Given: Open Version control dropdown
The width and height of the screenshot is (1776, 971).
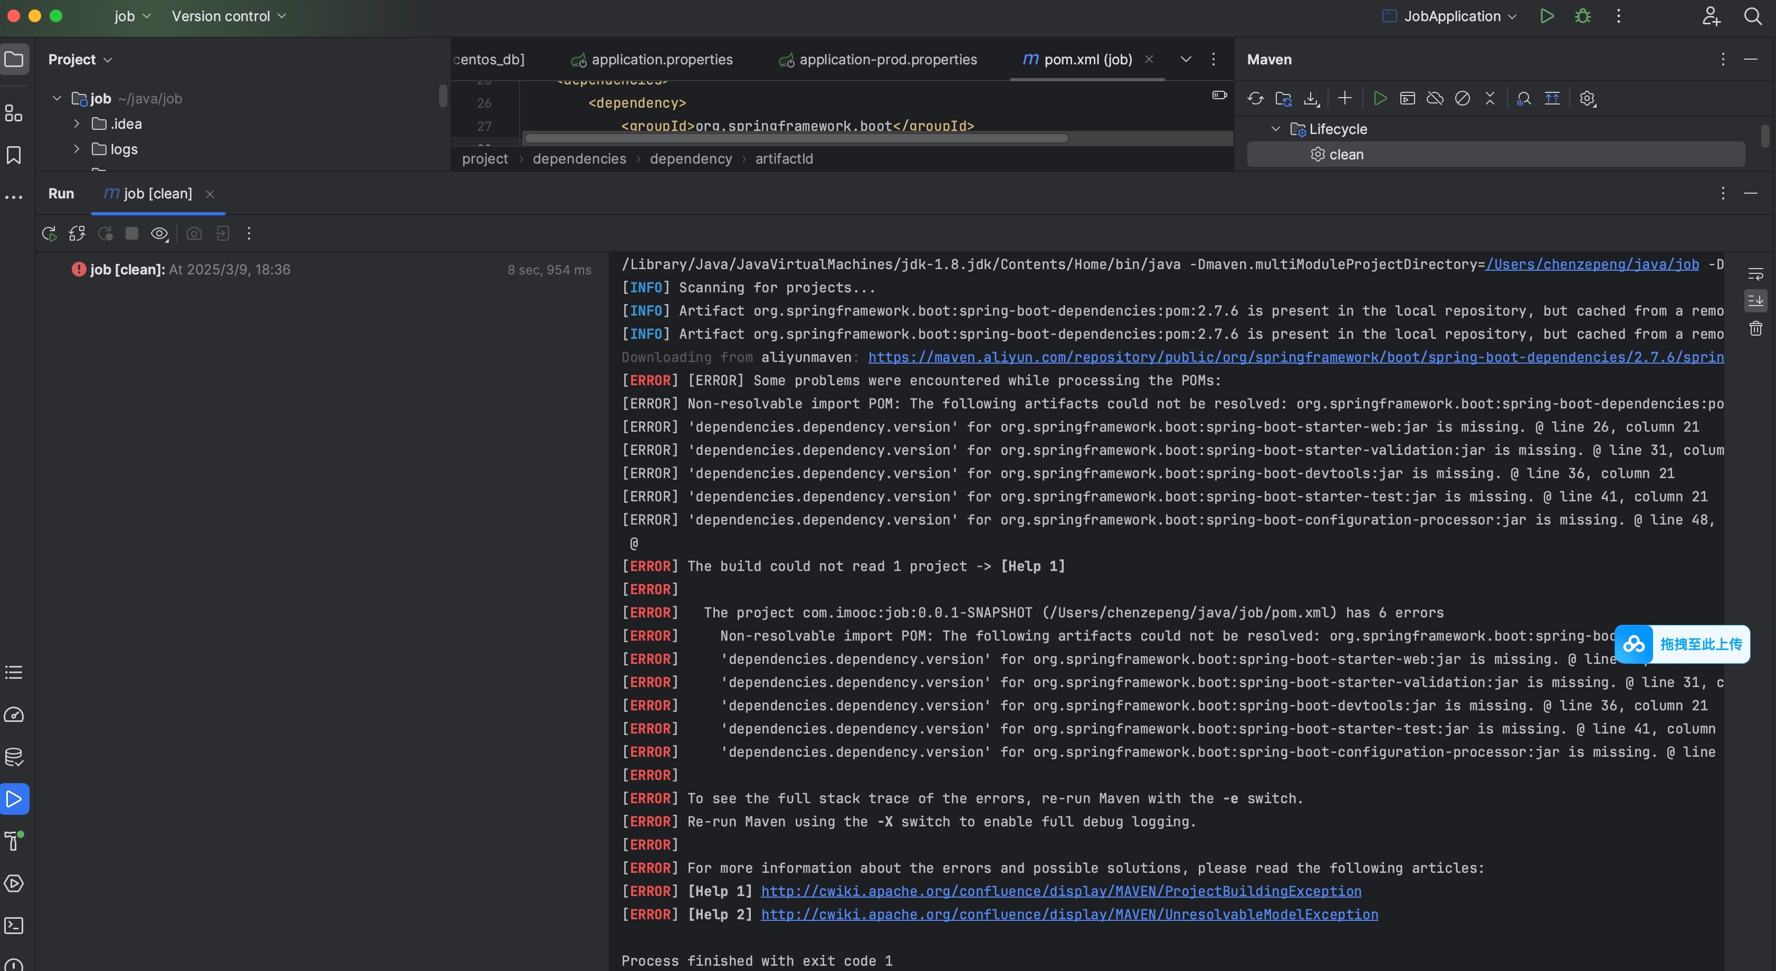Looking at the screenshot, I should tap(228, 16).
